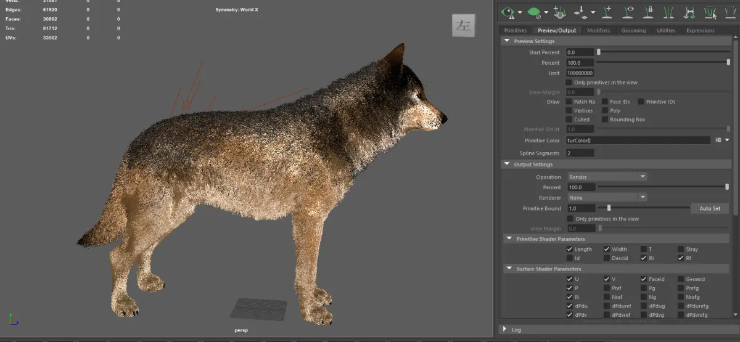Expand the Log section
The height and width of the screenshot is (342, 740).
[505, 330]
